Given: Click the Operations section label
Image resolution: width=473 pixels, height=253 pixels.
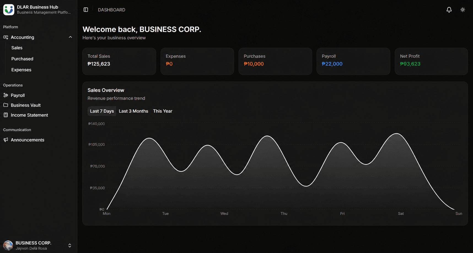Looking at the screenshot, I should pyautogui.click(x=13, y=85).
